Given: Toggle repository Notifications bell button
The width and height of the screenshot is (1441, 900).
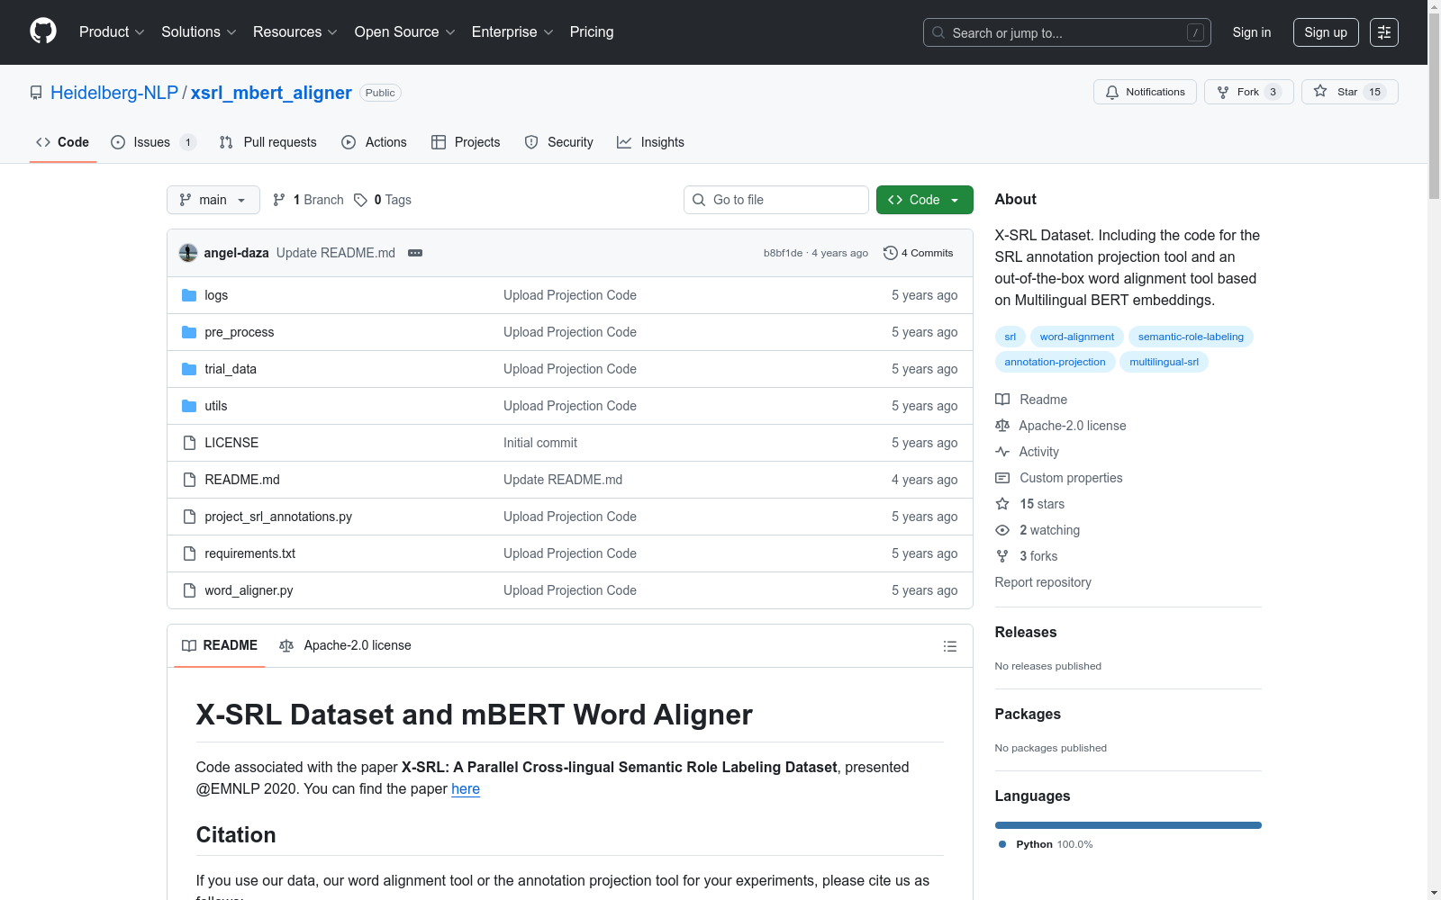Looking at the screenshot, I should pos(1145,92).
